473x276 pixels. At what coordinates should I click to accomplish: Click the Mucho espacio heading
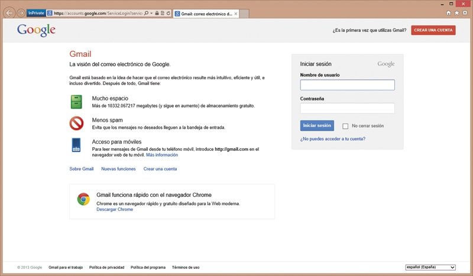pos(110,98)
